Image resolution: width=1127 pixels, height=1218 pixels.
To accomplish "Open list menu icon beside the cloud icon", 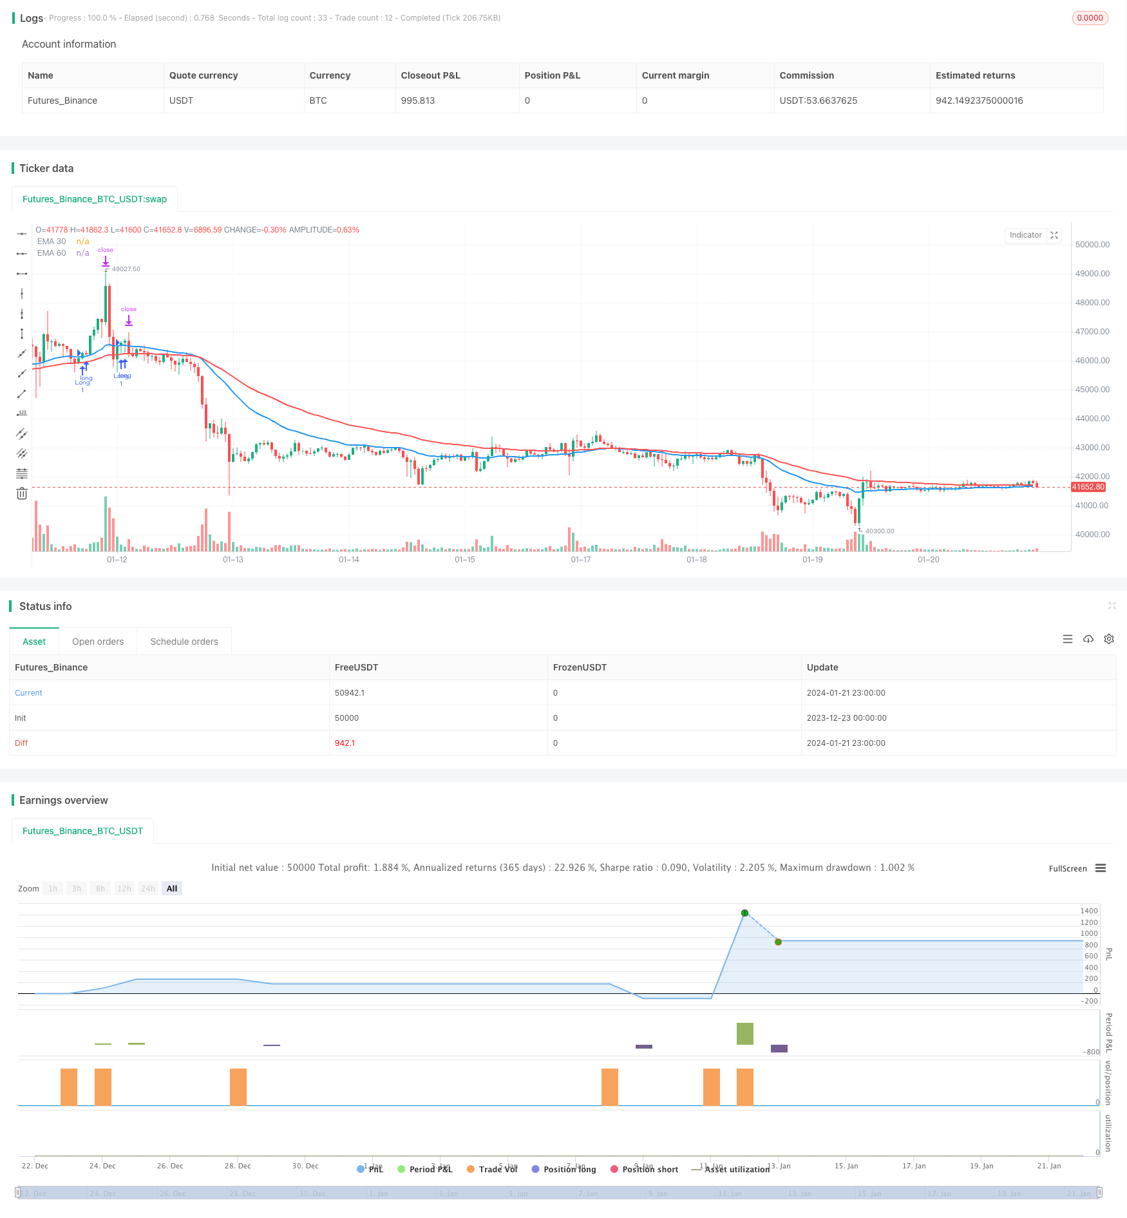I will coord(1068,639).
